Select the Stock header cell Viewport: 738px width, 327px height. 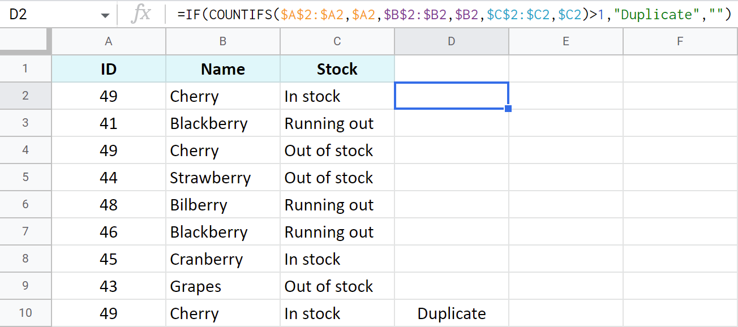[337, 68]
